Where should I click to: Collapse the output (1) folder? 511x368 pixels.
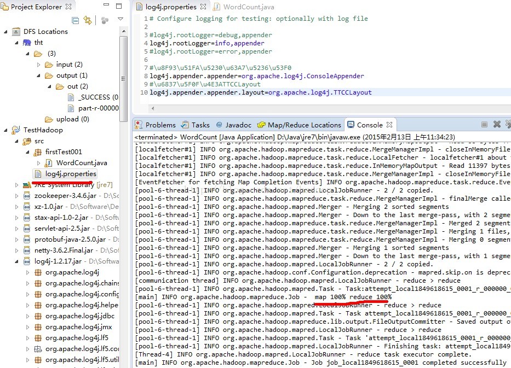coord(38,75)
